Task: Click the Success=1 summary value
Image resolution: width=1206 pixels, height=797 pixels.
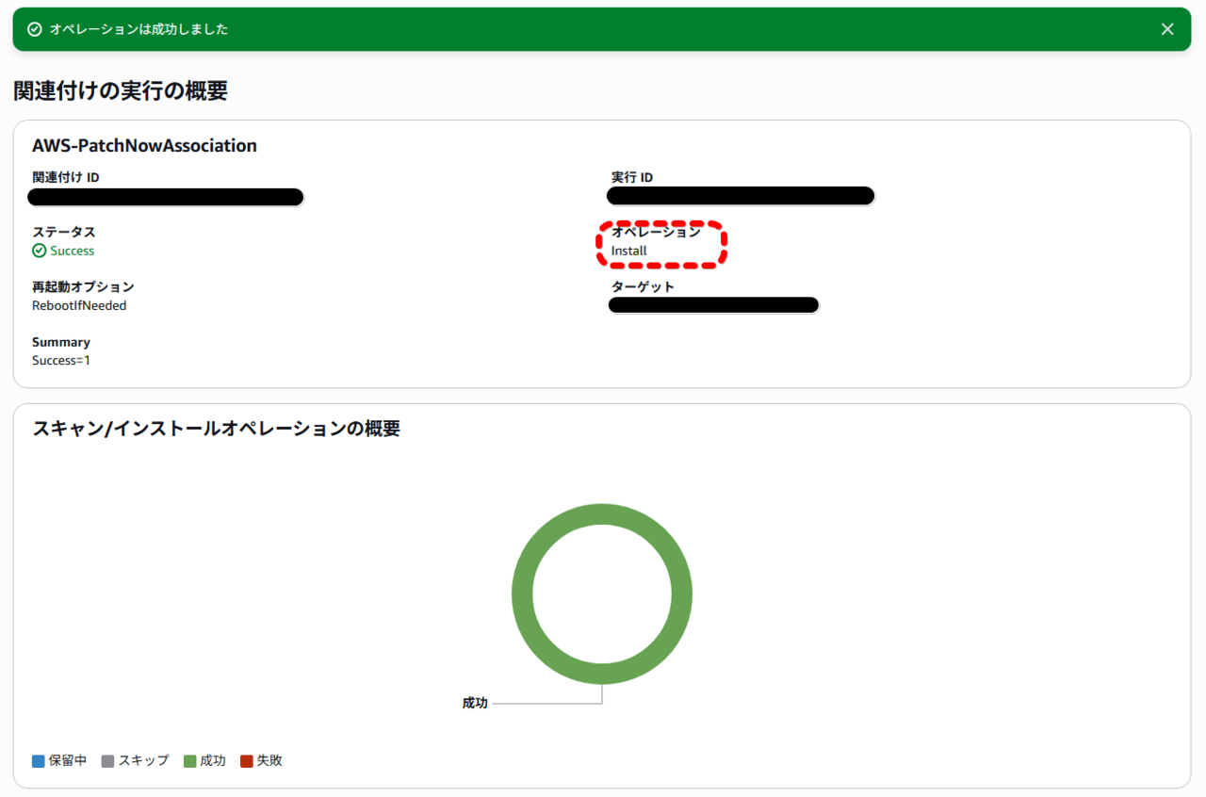Action: 61,360
